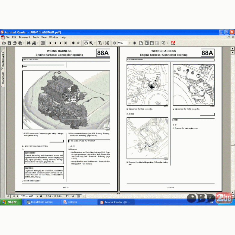Screen dimensions: 235x235
Task: Open the Tools menu
Action: click(x=36, y=37)
